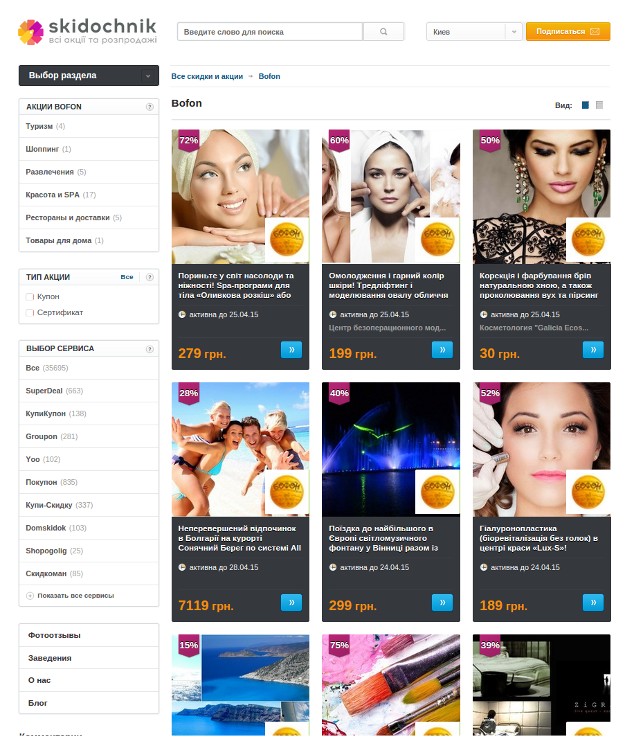The width and height of the screenshot is (634, 748).
Task: Filter by Покупон service
Action: (x=89, y=483)
